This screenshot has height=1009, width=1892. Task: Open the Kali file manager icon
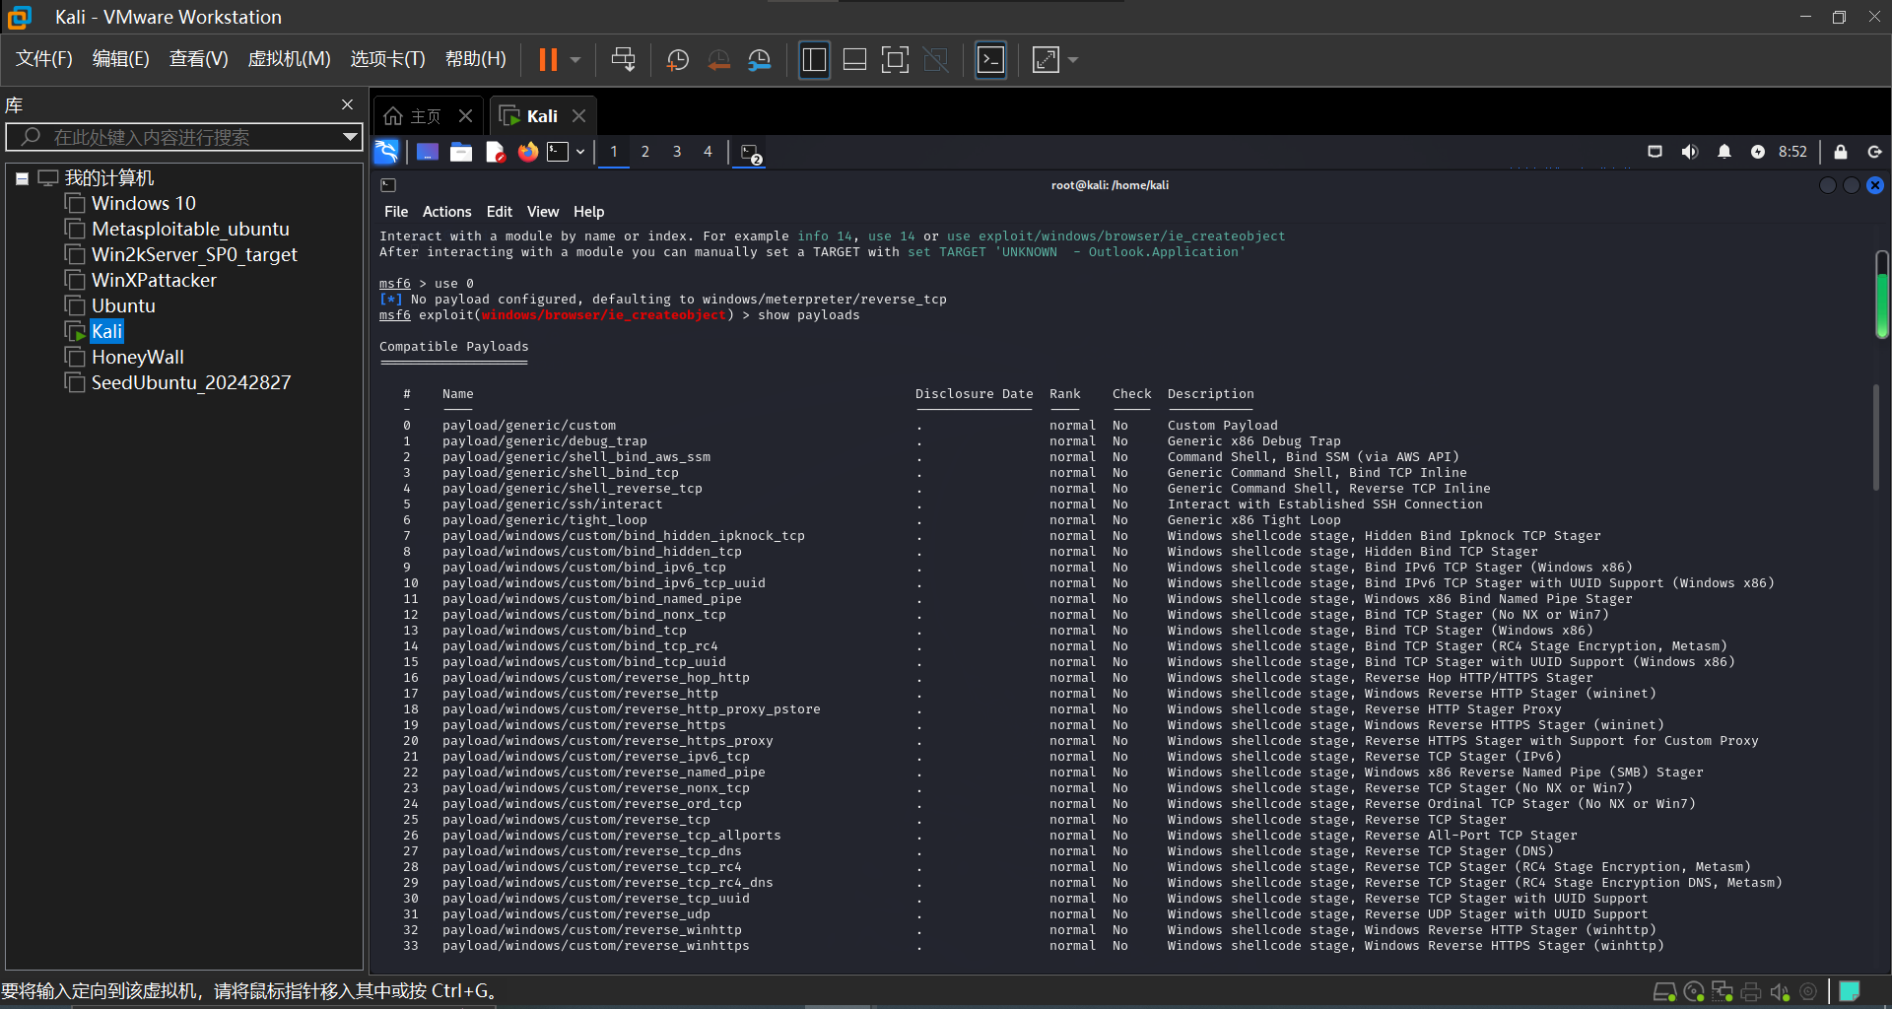pos(461,152)
